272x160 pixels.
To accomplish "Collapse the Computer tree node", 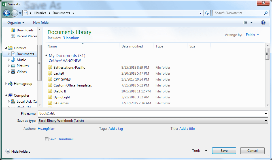I will point(6,96).
